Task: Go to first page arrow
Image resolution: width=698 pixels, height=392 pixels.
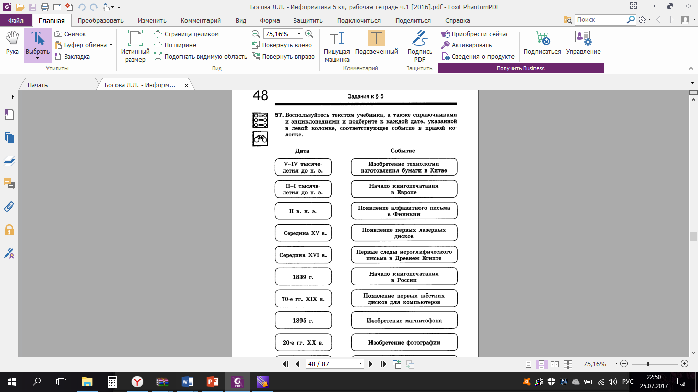Action: (x=286, y=364)
